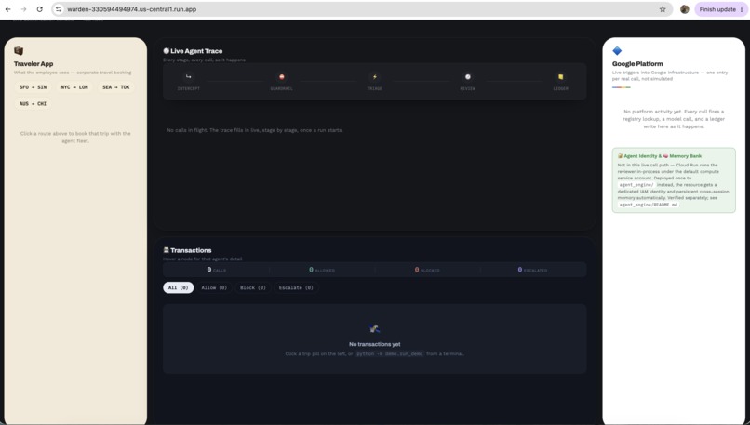Viewport: 750px width, 425px height.
Task: Click the Google Platform blue diamond icon
Action: point(617,50)
